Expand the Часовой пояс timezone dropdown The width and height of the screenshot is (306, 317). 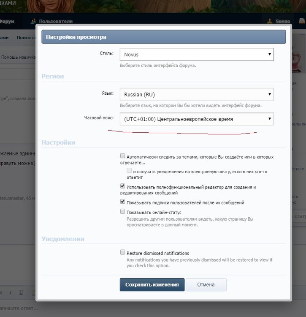click(196, 119)
